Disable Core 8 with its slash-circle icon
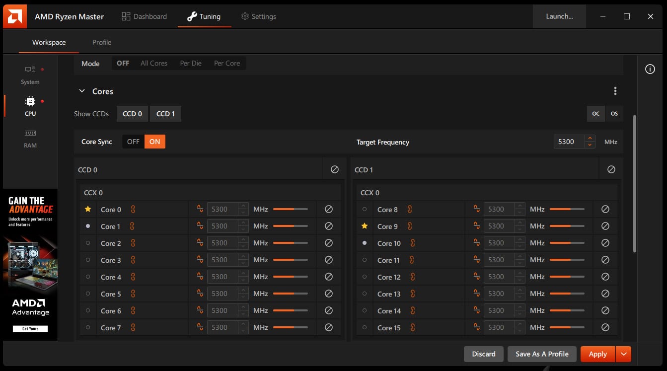The width and height of the screenshot is (667, 371). point(605,209)
